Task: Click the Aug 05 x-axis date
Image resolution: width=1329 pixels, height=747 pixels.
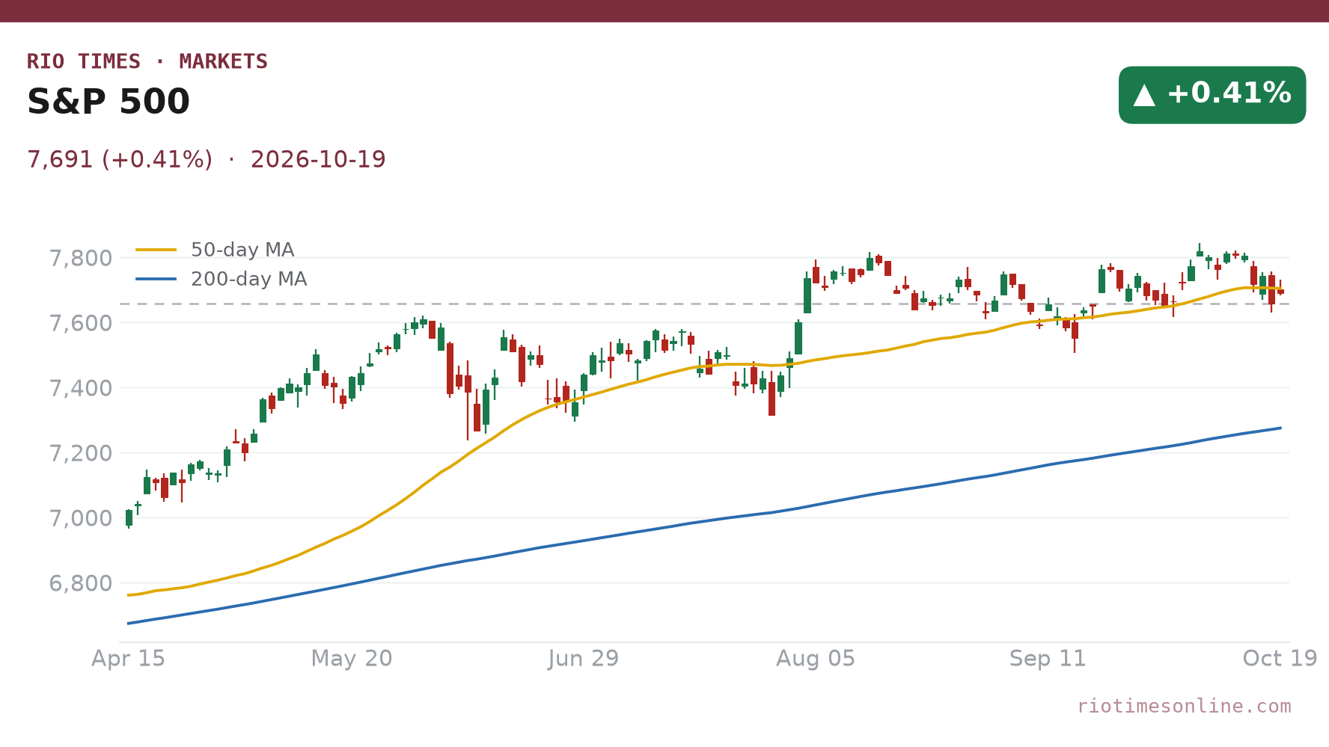Action: (x=816, y=659)
